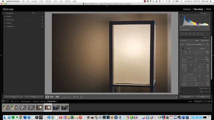
Task: Expand the Navigator panel
Action: point(5,13)
